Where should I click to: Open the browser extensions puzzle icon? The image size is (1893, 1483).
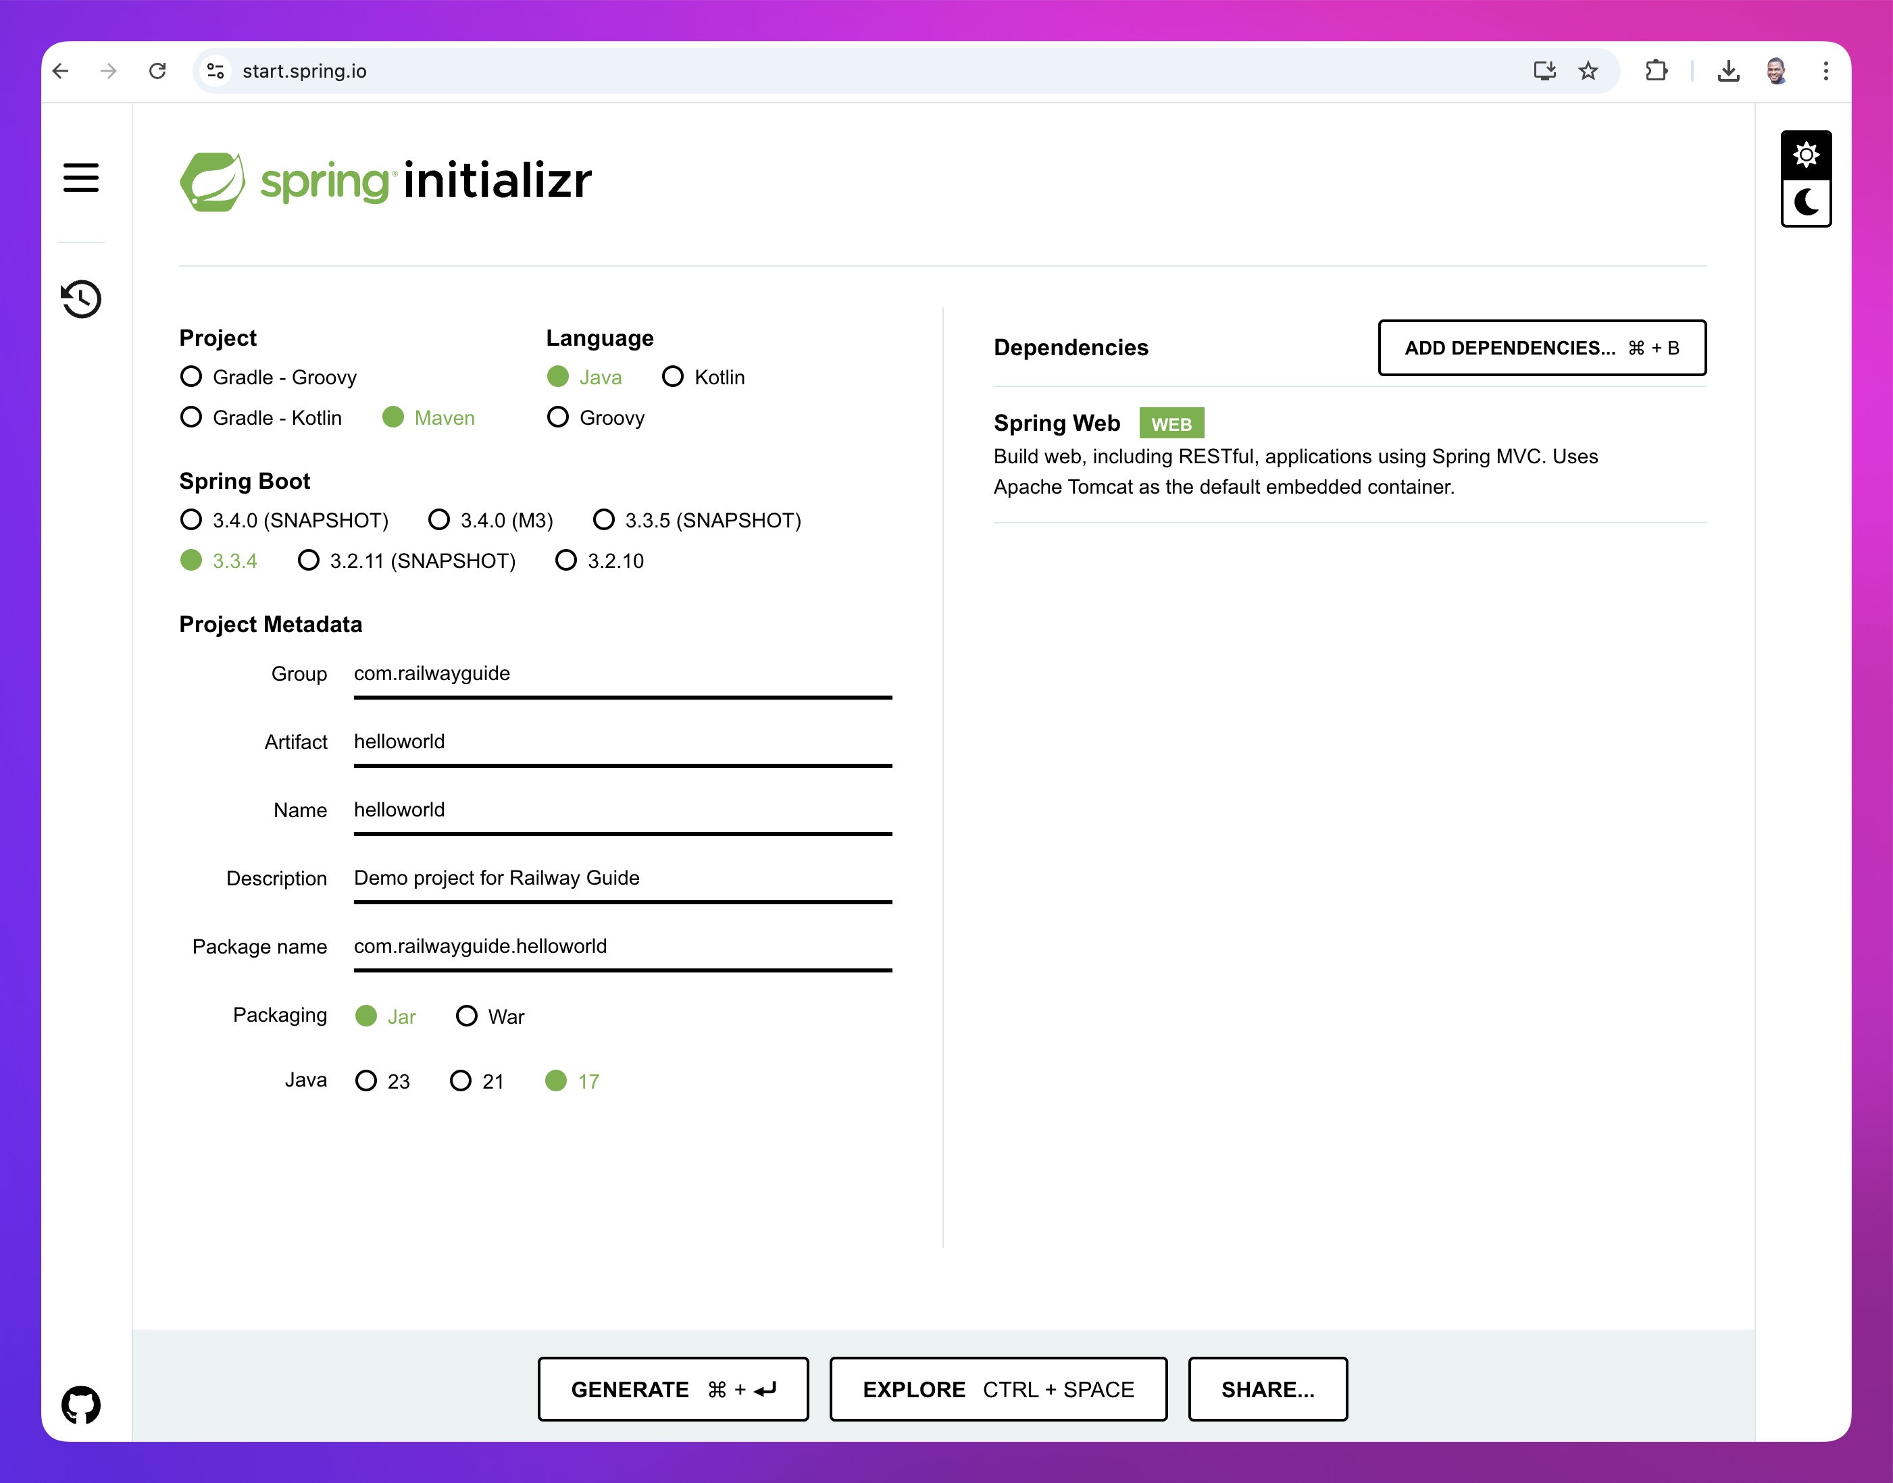(x=1657, y=71)
